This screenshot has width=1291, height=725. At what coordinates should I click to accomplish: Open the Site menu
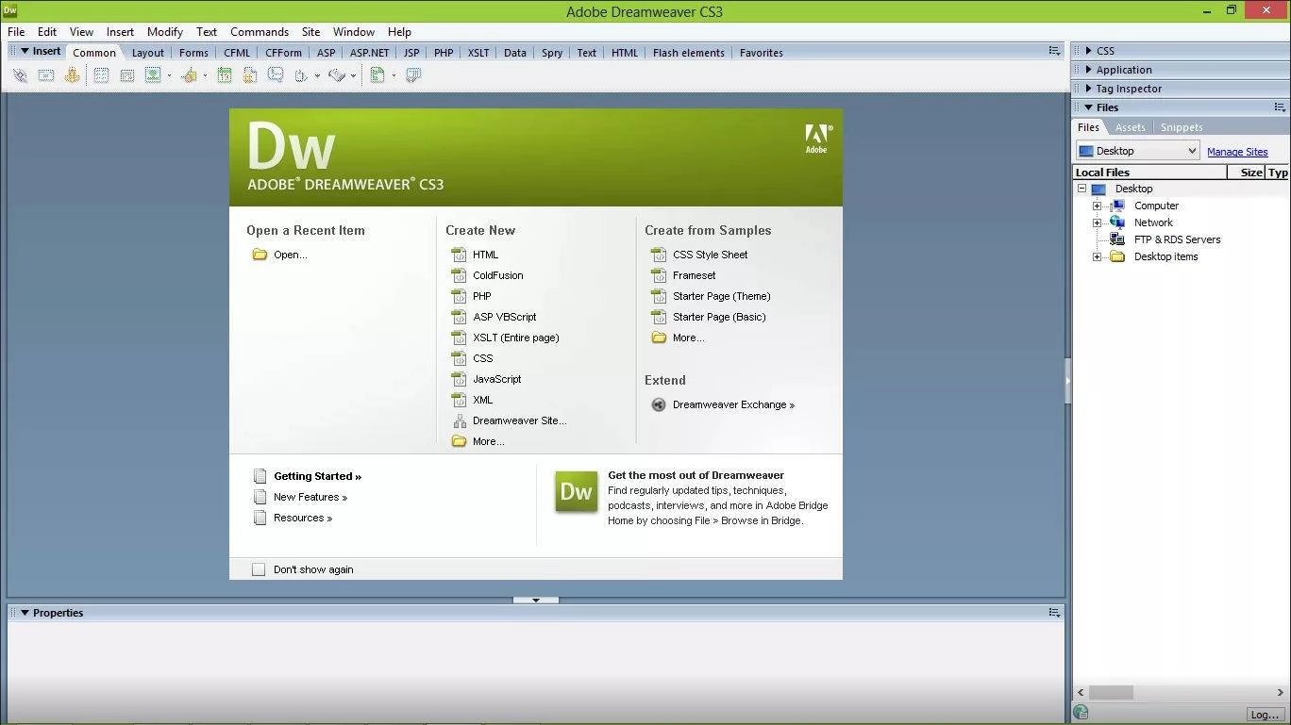tap(310, 32)
